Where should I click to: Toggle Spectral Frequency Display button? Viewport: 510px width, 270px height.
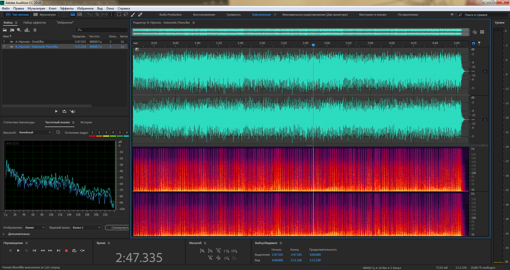[x=73, y=14]
